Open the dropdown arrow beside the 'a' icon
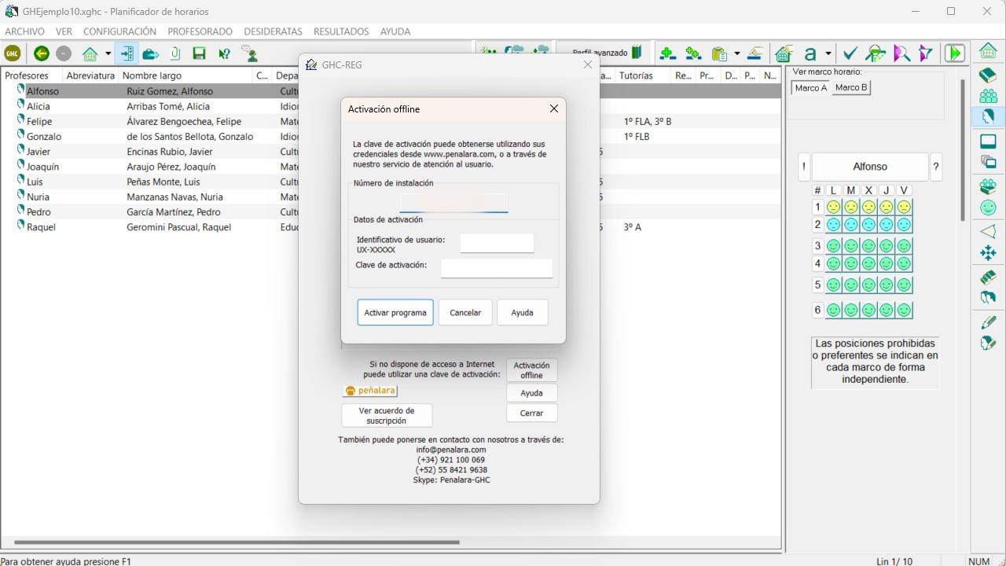This screenshot has height=566, width=1006. [828, 53]
